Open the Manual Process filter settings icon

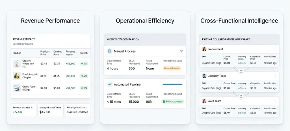181,51
